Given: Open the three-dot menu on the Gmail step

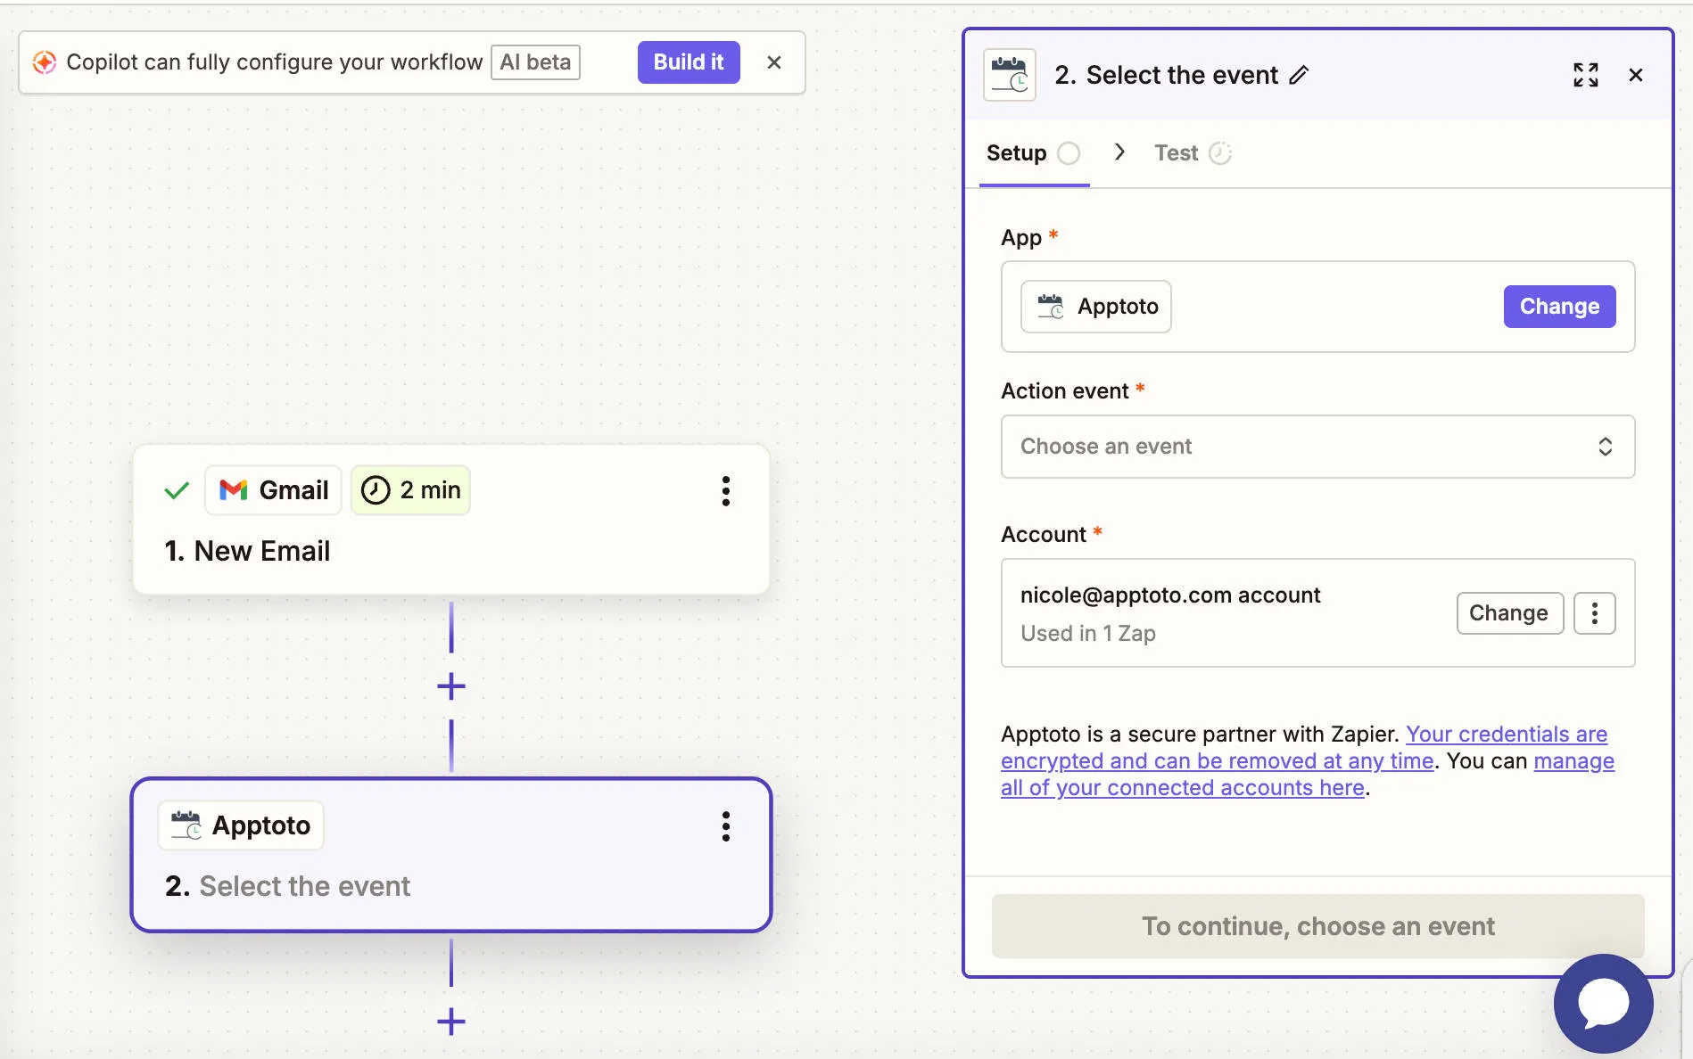Looking at the screenshot, I should 725,490.
